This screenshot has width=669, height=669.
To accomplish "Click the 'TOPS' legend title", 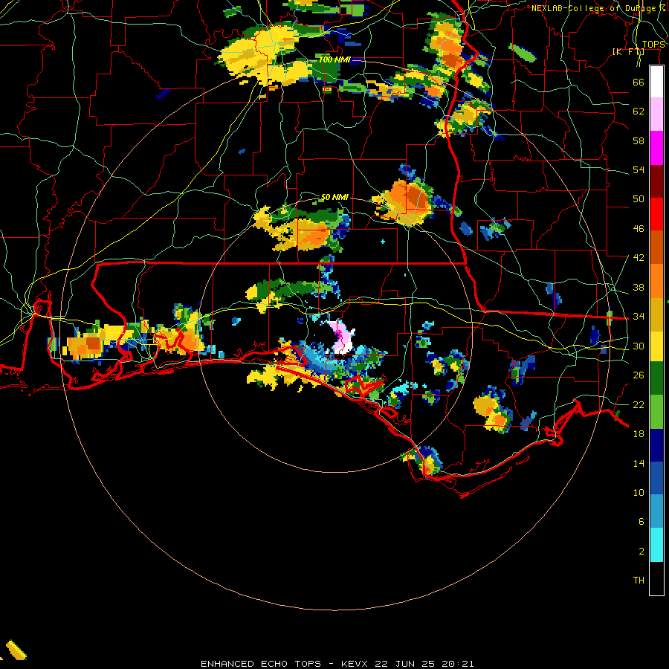I will click(653, 45).
